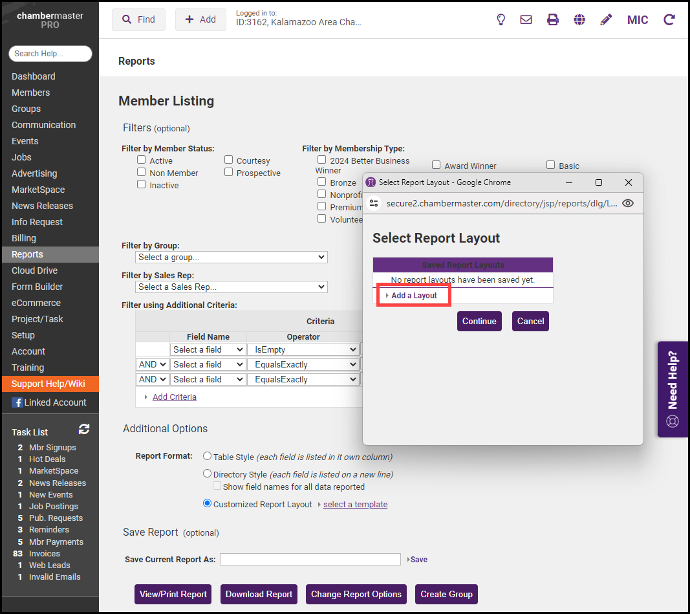Refresh the Task List with sync icon
This screenshot has width=690, height=614.
(x=84, y=429)
